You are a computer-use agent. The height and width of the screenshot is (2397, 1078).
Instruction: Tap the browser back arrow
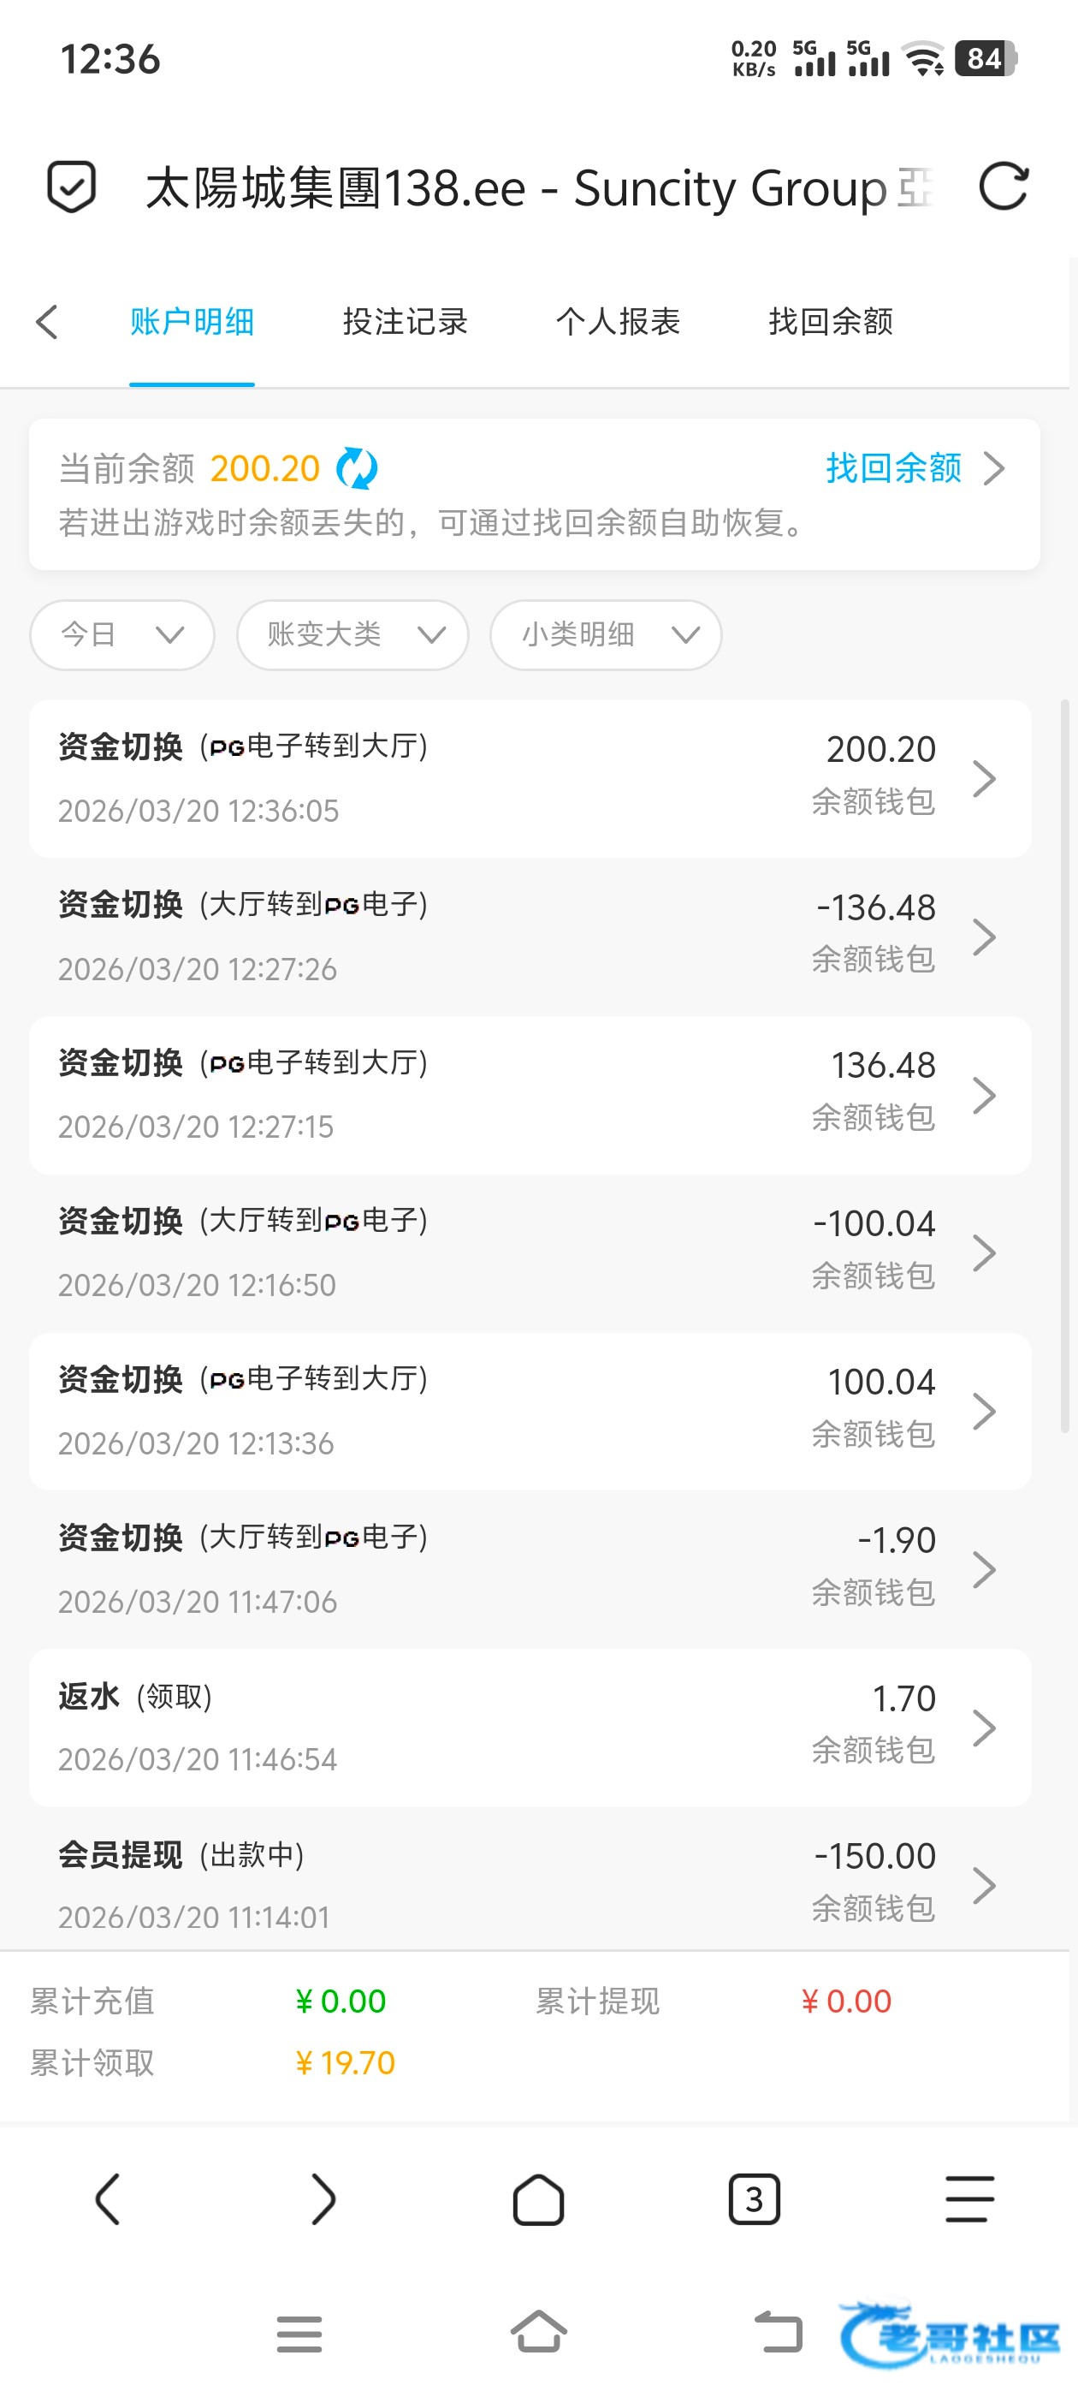pyautogui.click(x=107, y=2200)
